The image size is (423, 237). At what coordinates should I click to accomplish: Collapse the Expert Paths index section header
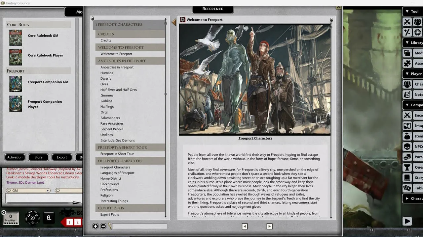[130, 208]
